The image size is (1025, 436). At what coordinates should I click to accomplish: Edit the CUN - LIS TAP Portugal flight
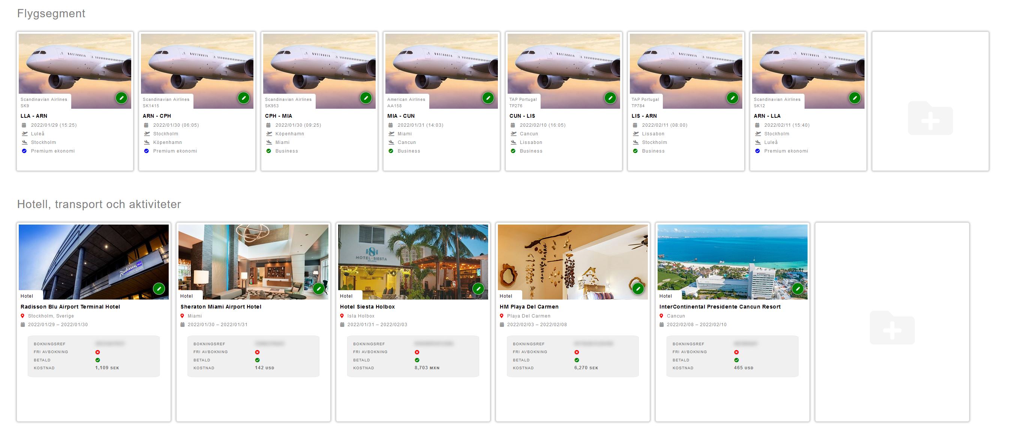tap(610, 98)
